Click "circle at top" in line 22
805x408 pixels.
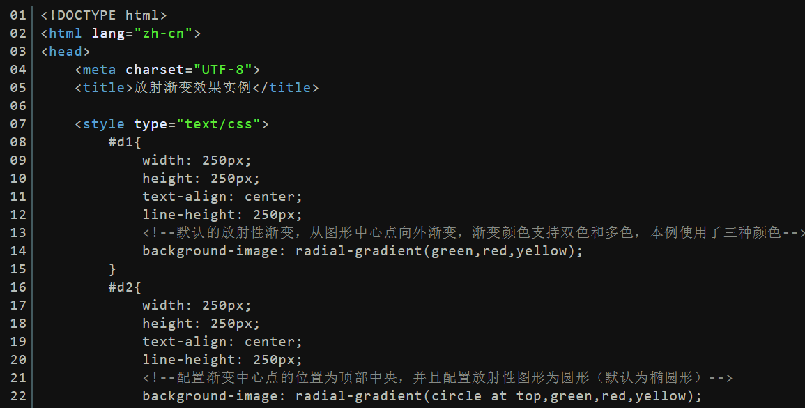tap(486, 396)
